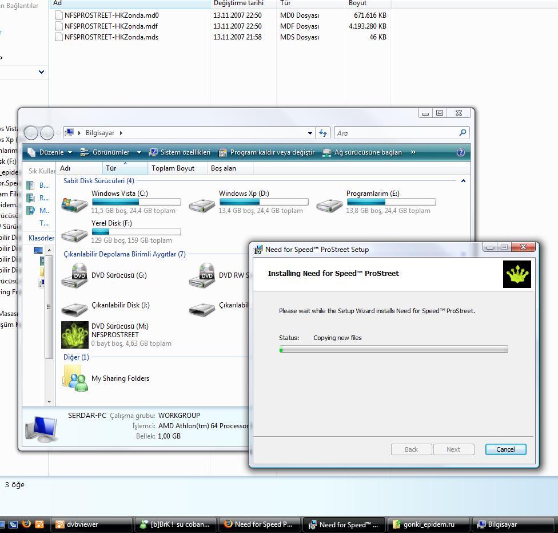Image resolution: width=558 pixels, height=533 pixels.
Task: Expand the address bar history dropdown
Action: (x=310, y=133)
